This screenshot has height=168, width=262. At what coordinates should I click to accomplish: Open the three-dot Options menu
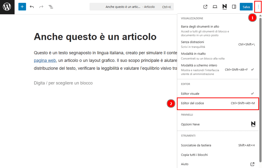258,7
